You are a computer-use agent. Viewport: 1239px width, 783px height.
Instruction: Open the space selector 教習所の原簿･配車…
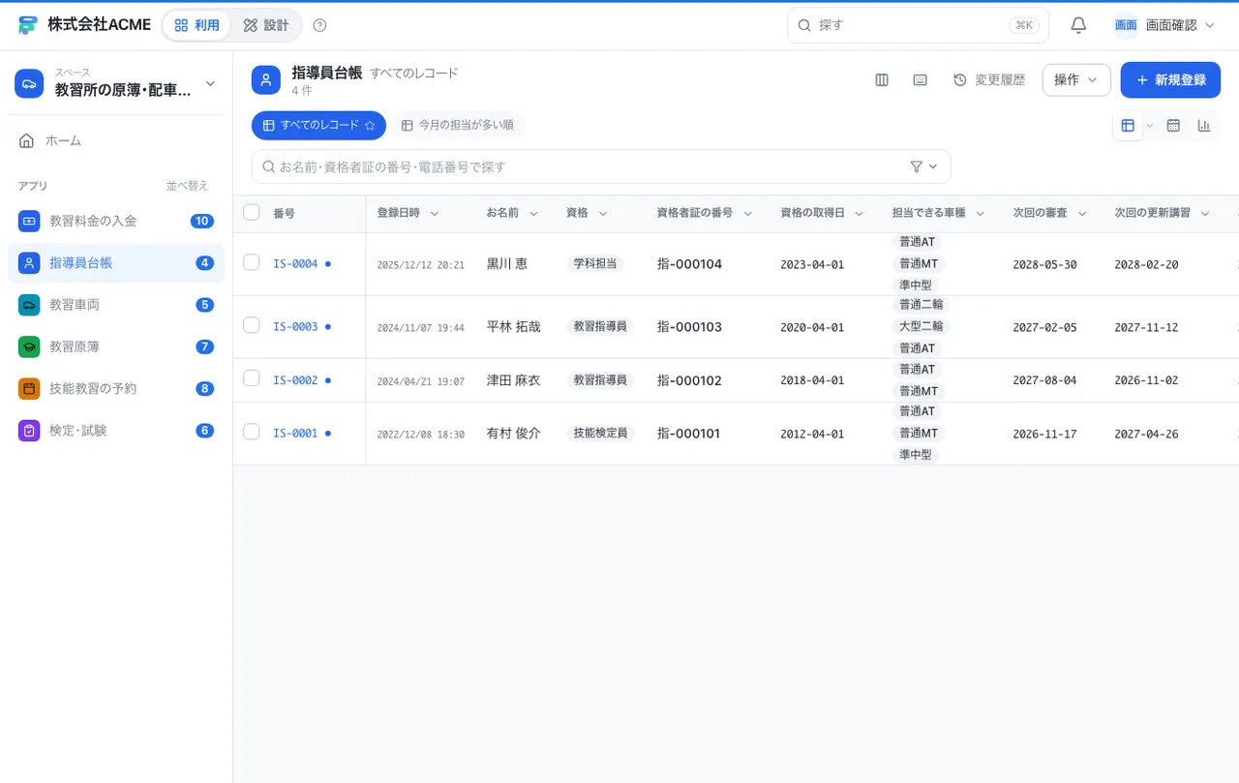click(116, 83)
